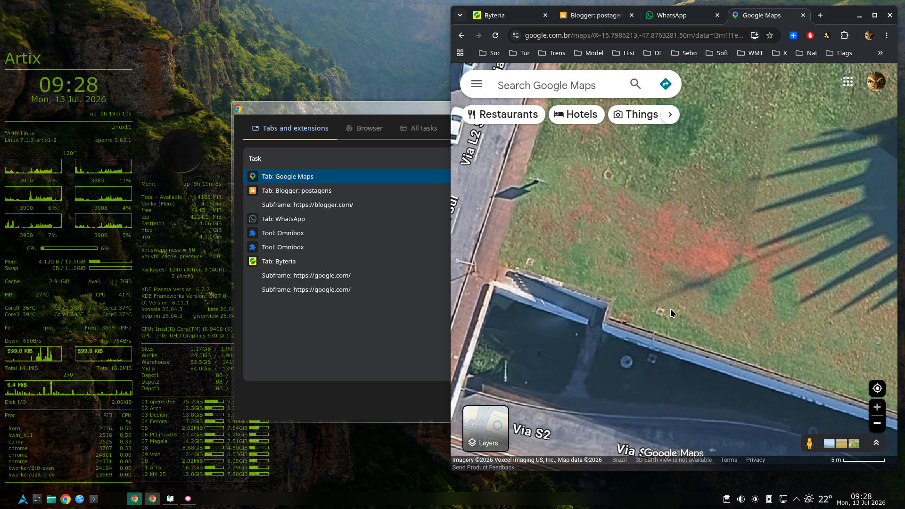Filter map by Hotels
The image size is (905, 509).
tap(576, 115)
